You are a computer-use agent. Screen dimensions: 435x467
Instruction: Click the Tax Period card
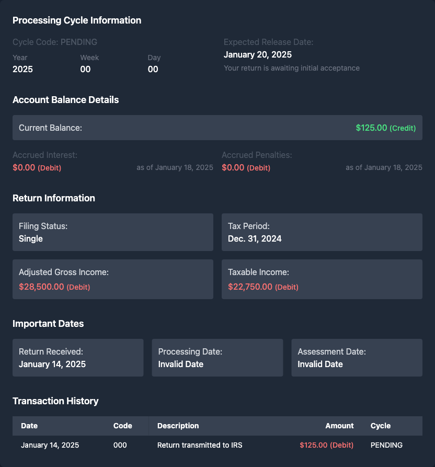tap(322, 232)
